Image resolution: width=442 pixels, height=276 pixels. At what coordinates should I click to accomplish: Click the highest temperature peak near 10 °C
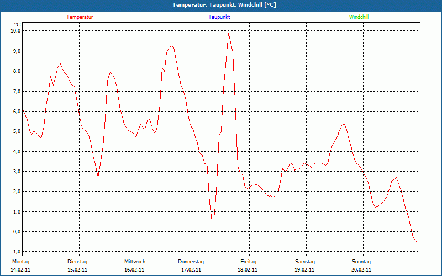(x=228, y=33)
